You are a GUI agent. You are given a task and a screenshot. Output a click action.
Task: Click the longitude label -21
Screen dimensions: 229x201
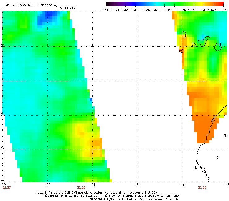pos(137,185)
